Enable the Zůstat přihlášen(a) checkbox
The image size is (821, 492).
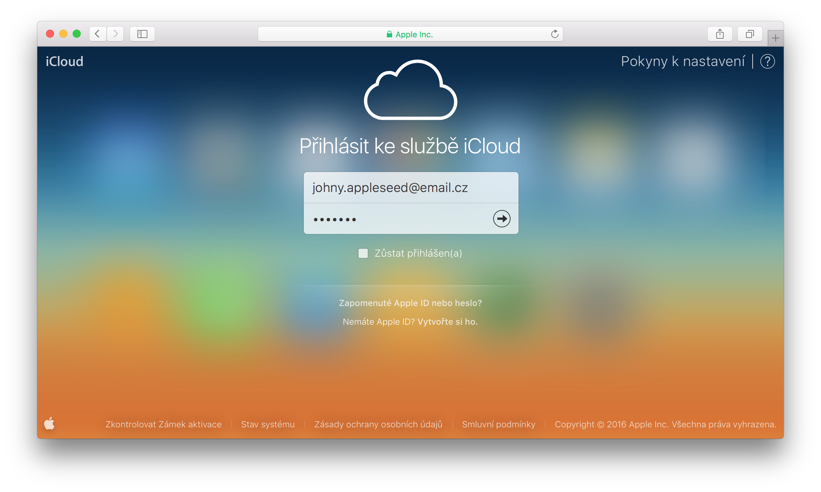click(x=363, y=253)
